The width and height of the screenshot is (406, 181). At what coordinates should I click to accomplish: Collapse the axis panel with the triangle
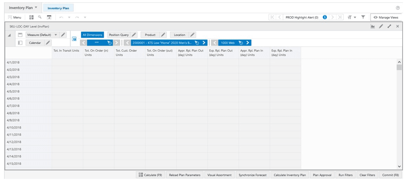click(9, 35)
